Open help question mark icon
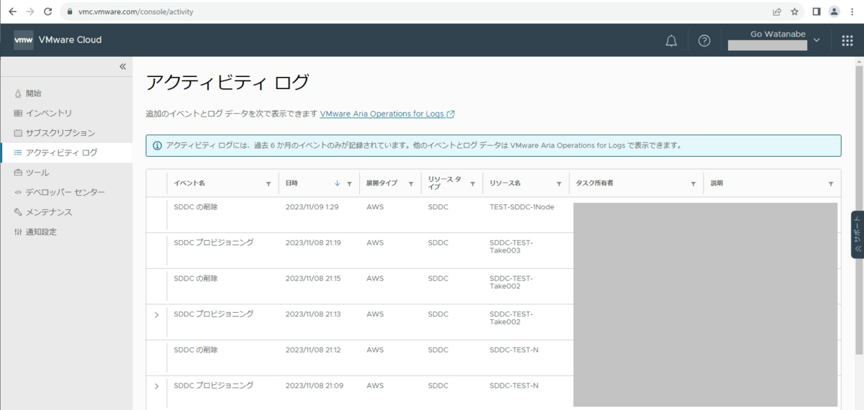 [x=704, y=41]
